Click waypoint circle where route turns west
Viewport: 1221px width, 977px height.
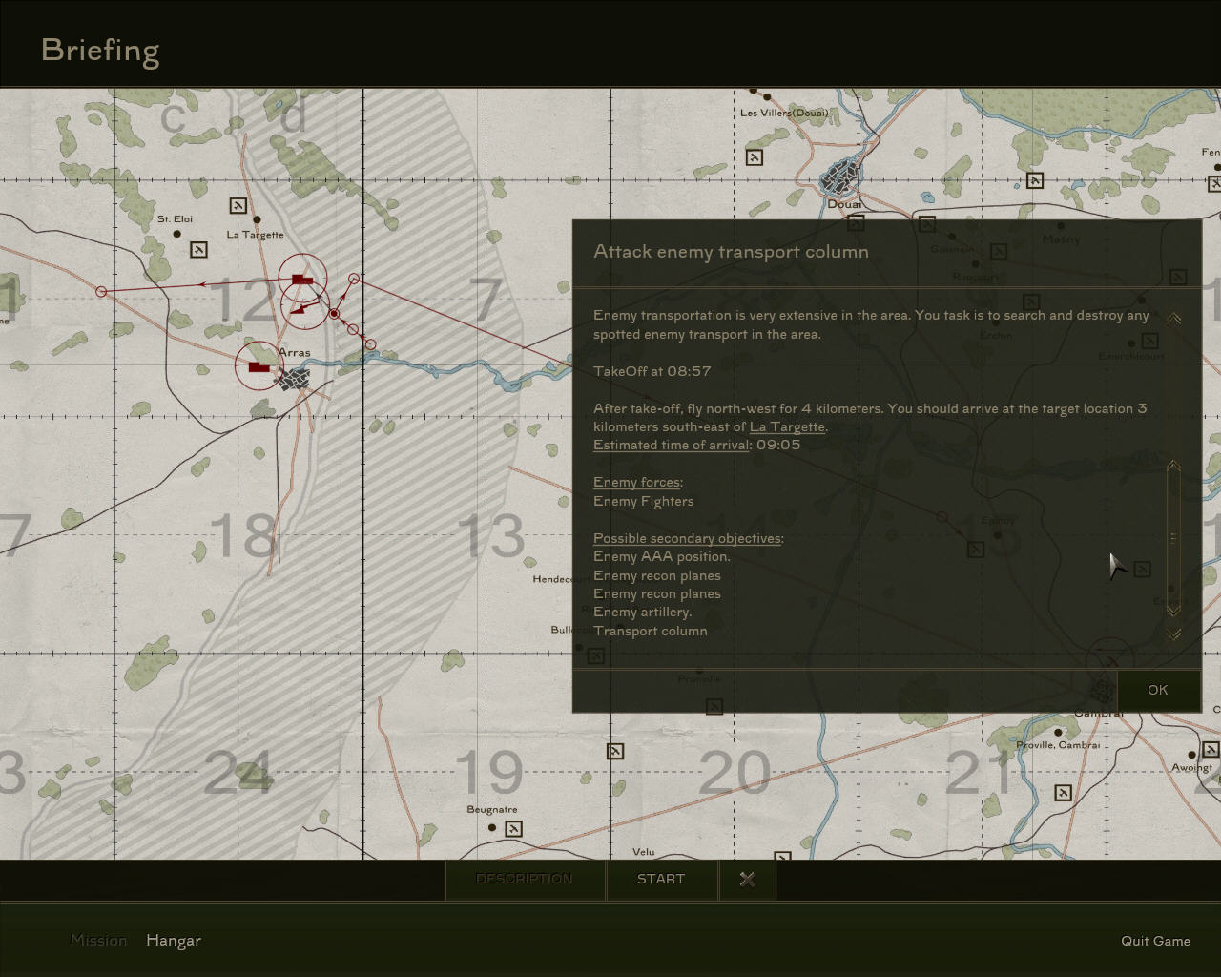pos(354,279)
